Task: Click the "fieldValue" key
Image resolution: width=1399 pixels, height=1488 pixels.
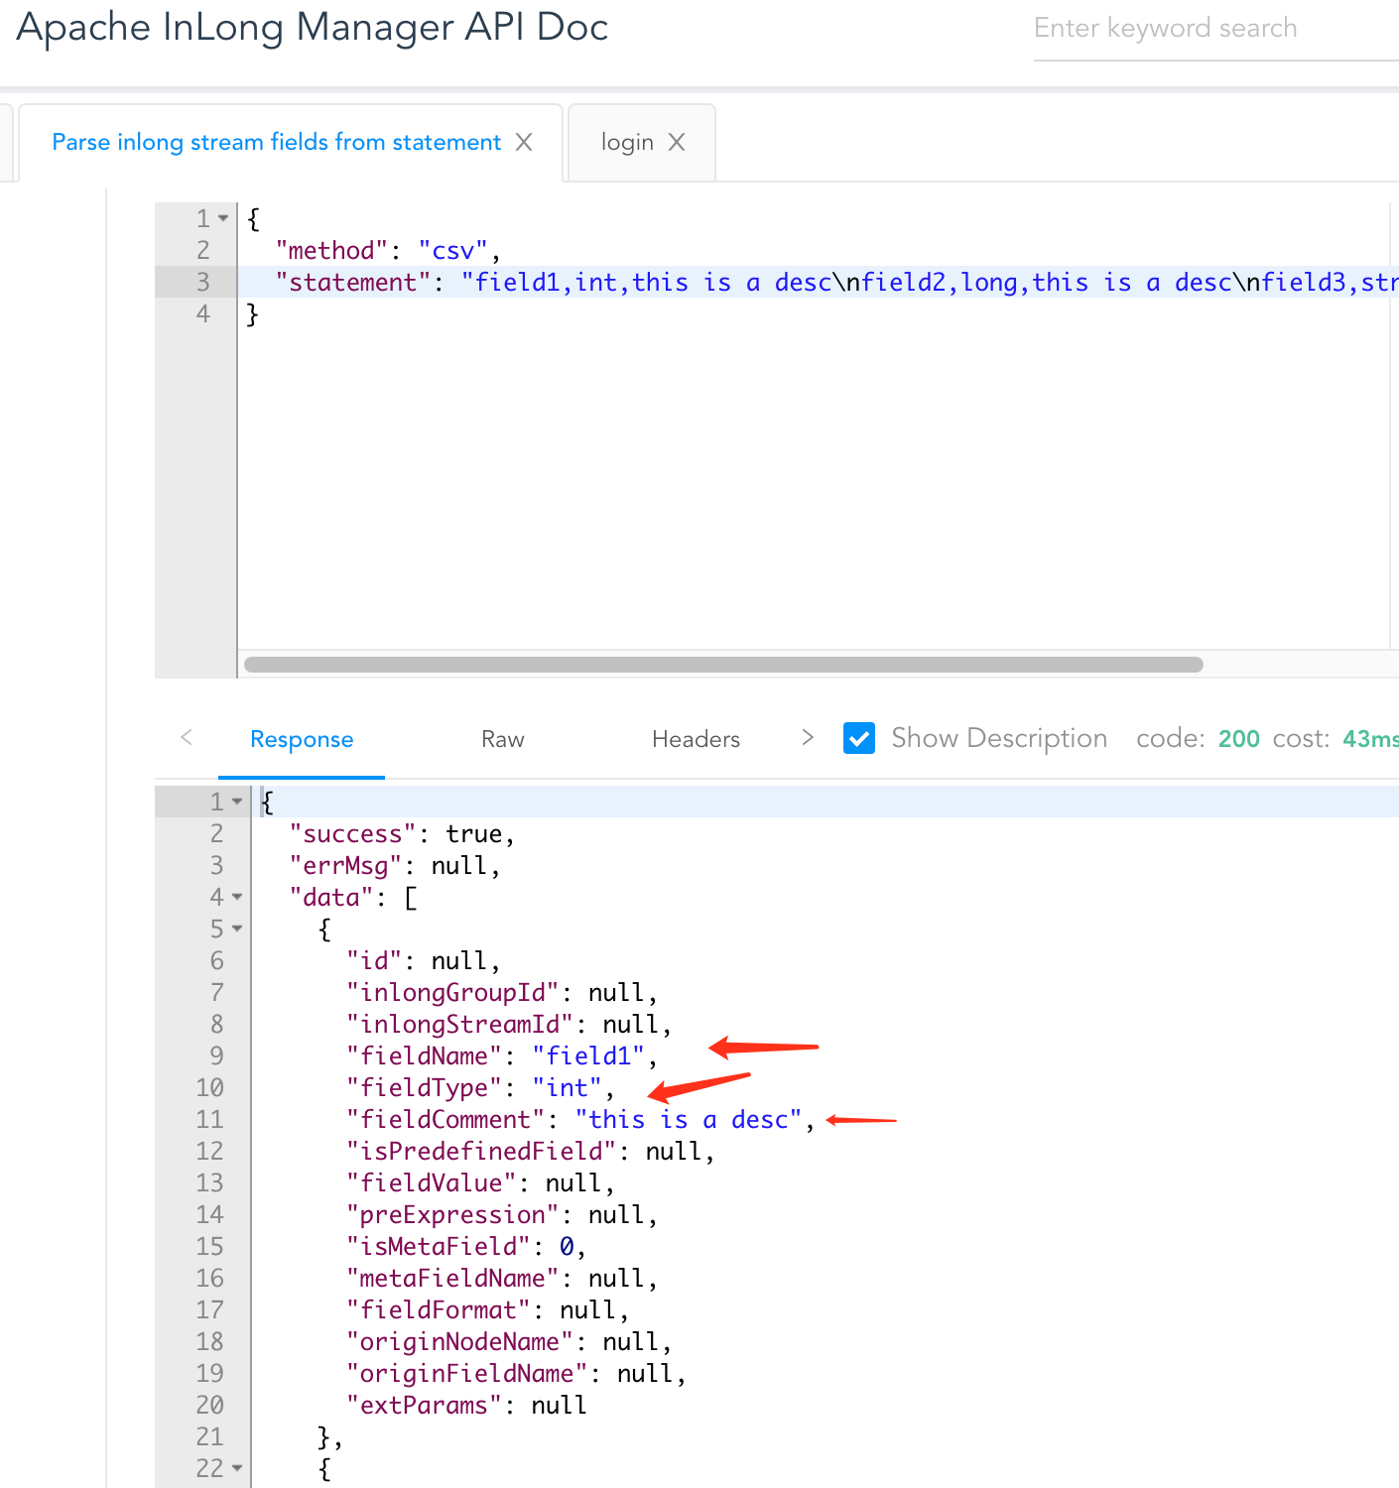Action: (432, 1182)
